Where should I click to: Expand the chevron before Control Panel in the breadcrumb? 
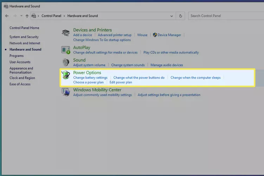point(38,16)
